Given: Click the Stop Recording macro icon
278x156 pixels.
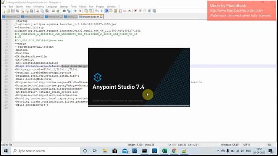Looking at the screenshot, I should coord(140,11).
